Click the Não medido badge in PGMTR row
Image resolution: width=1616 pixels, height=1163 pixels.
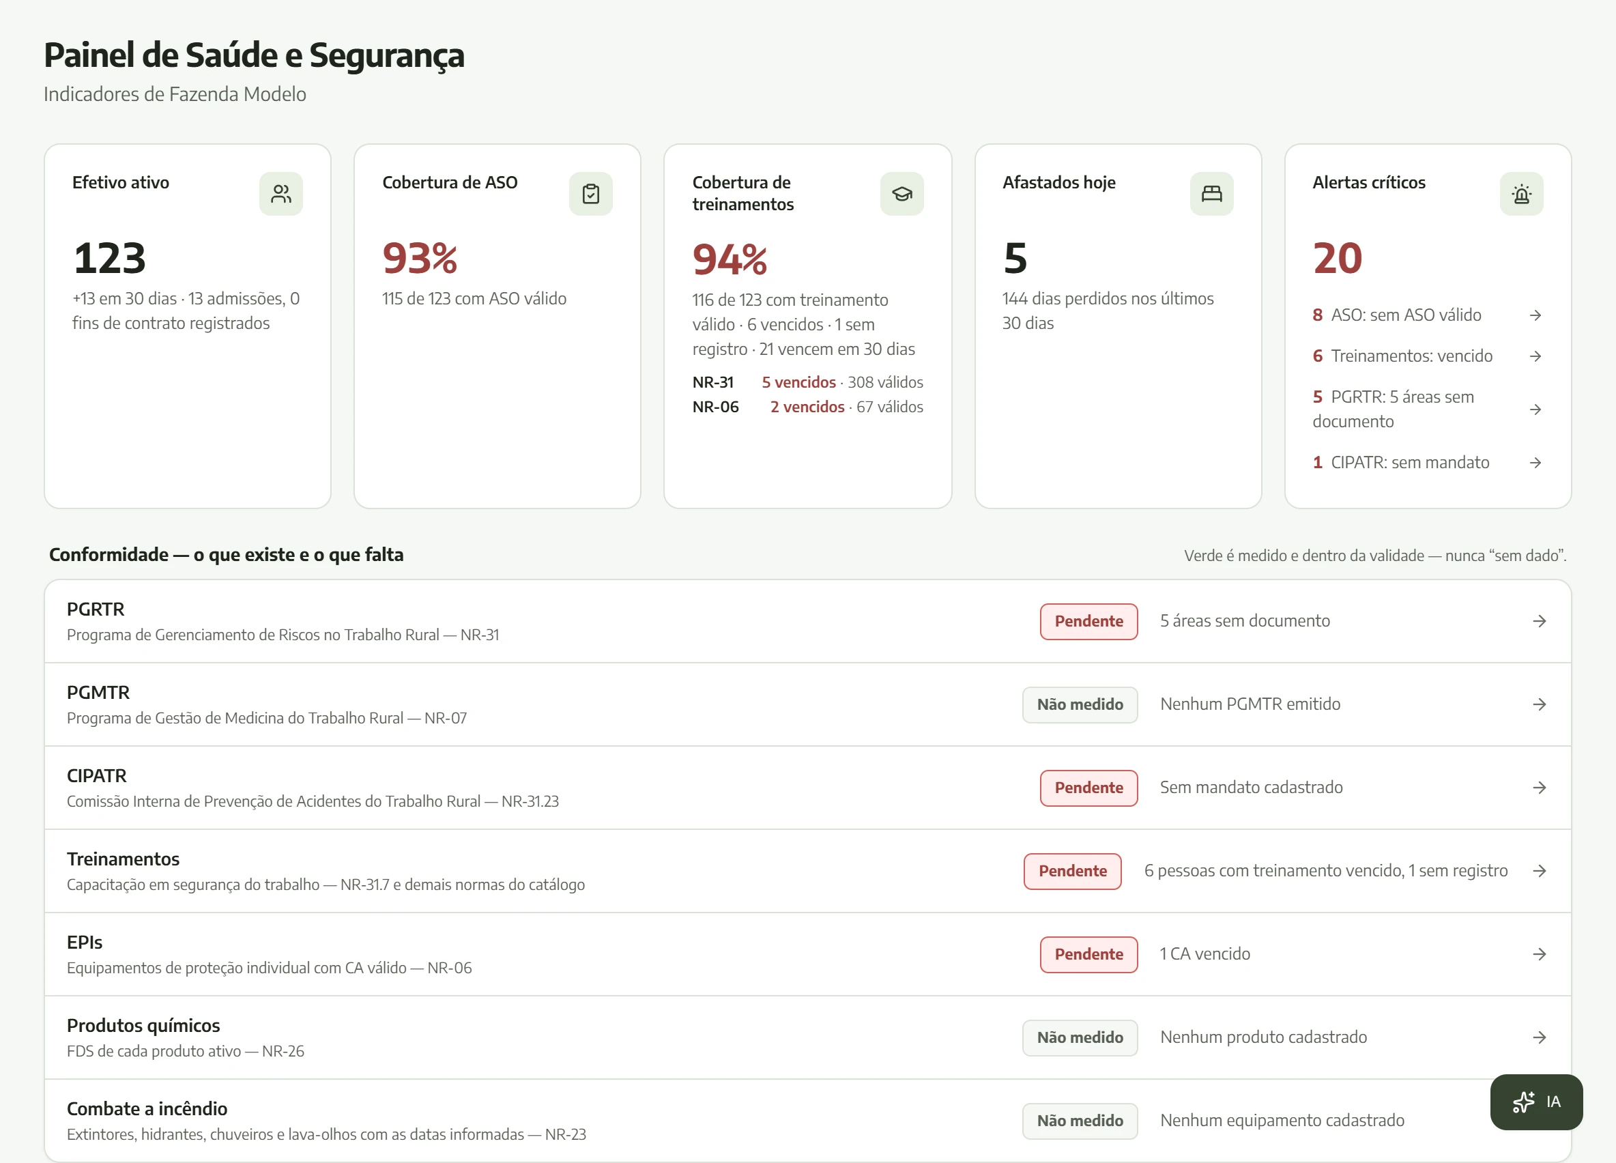1080,704
